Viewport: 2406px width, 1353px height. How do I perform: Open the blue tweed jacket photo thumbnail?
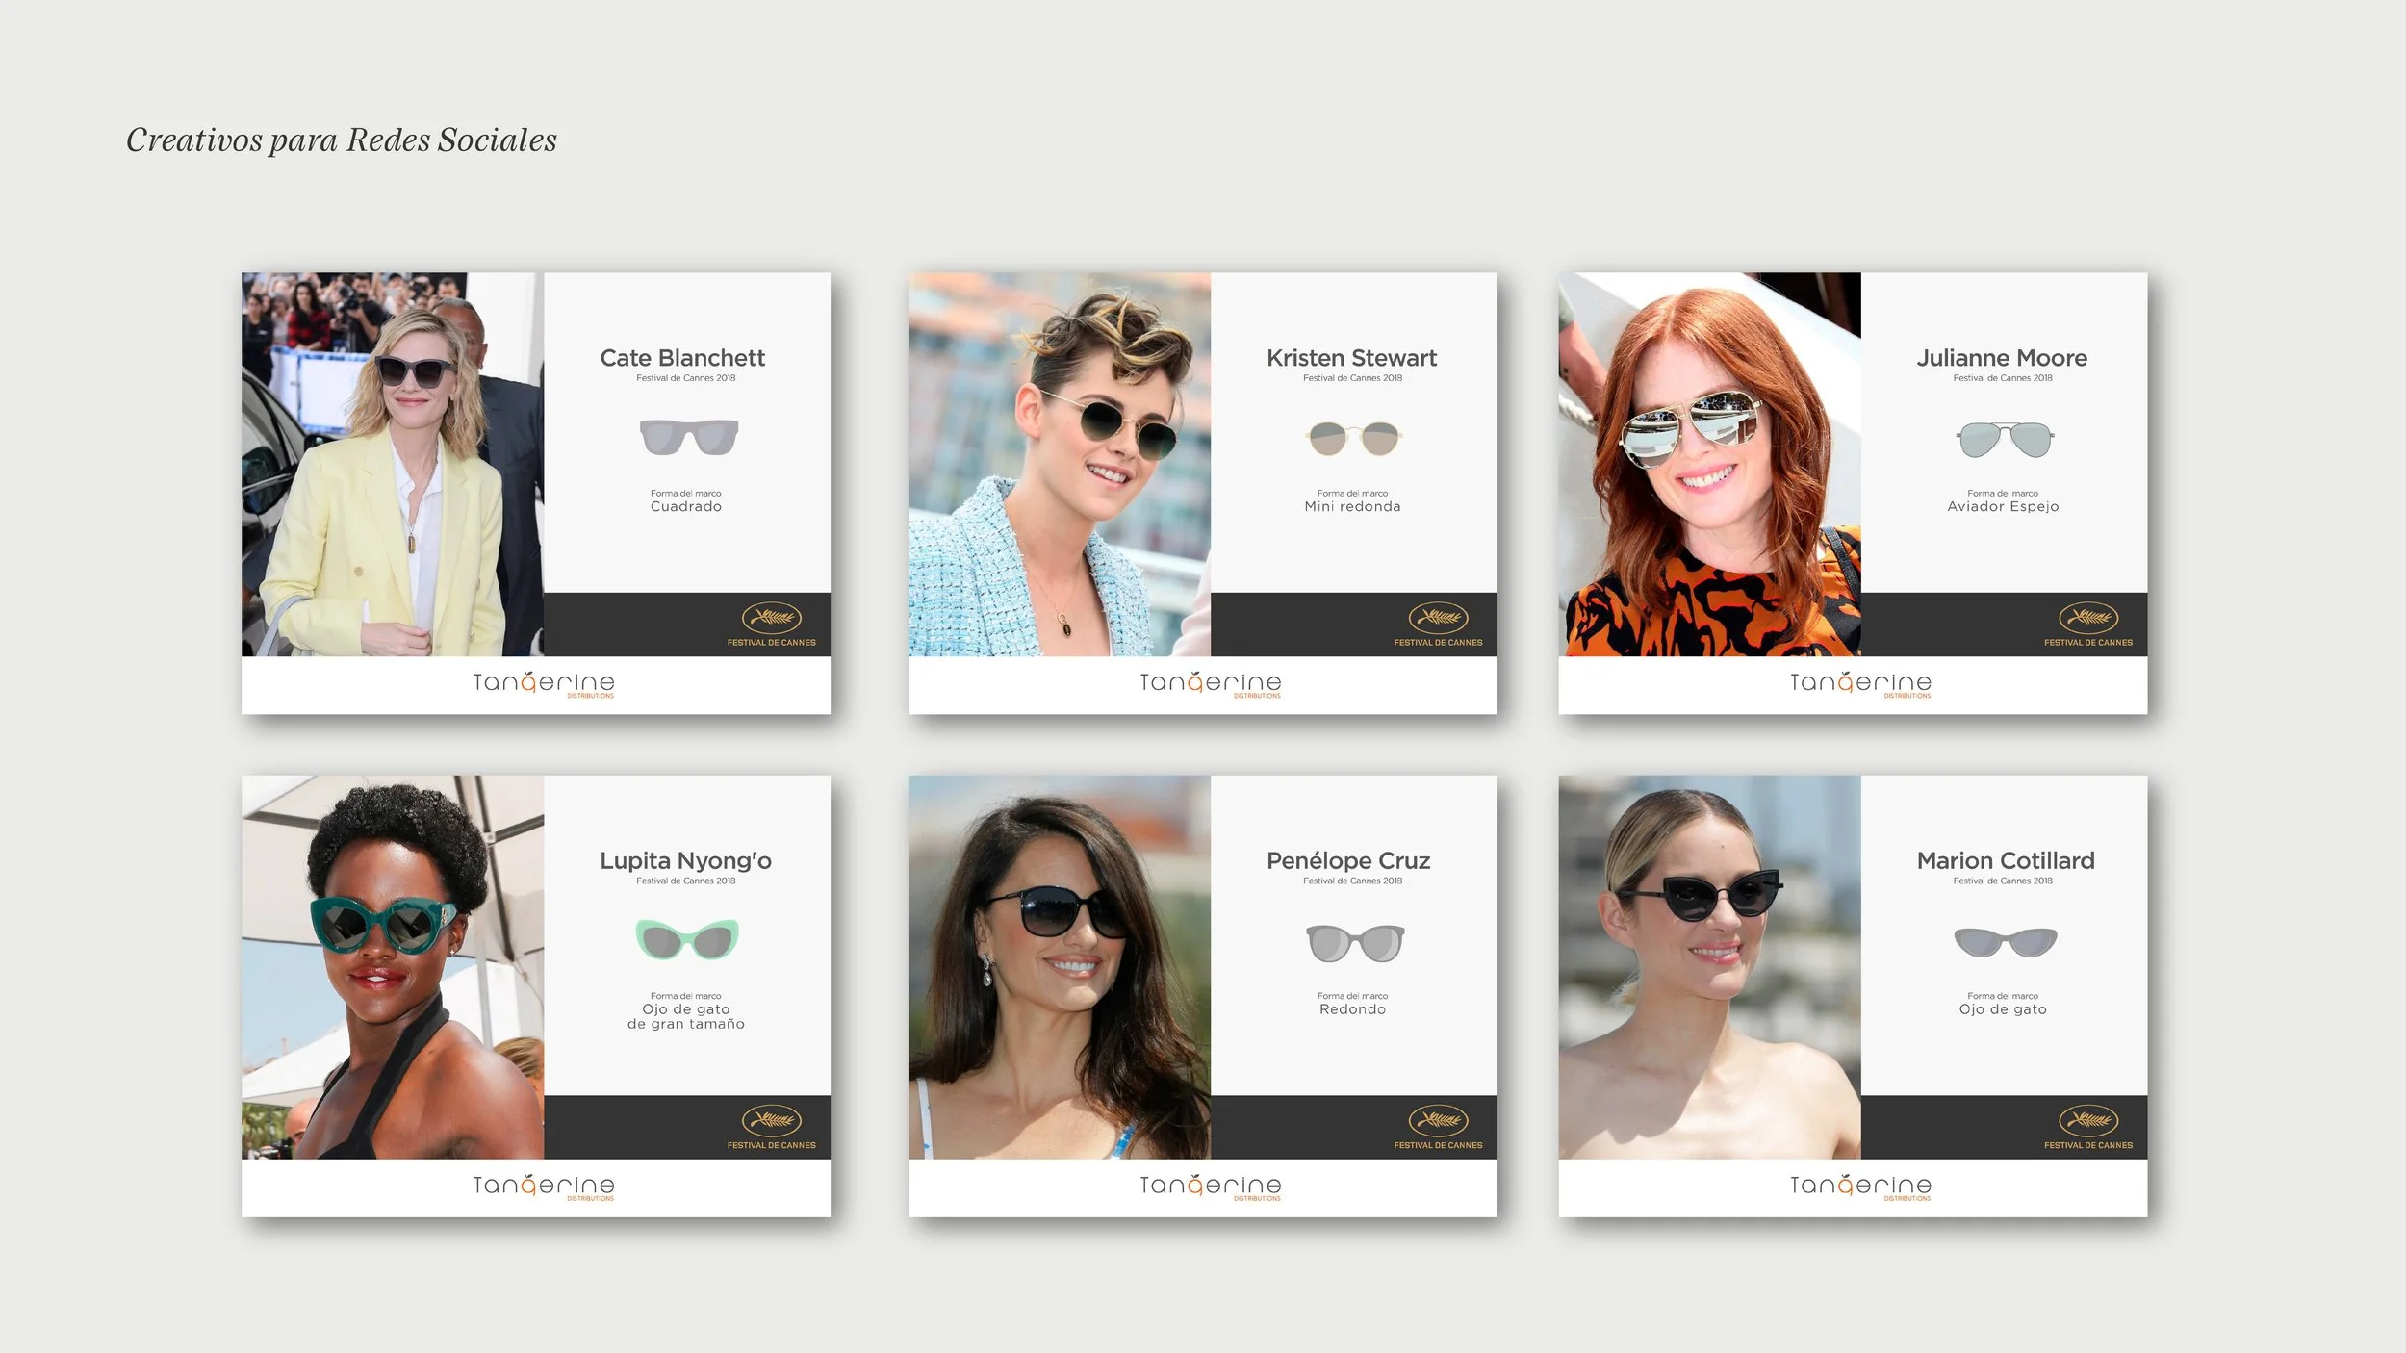[1059, 465]
